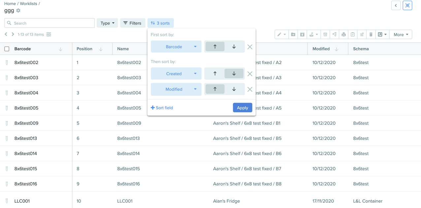The image size is (421, 208).
Task: Click the trash delete icon in toolbar
Action: pyautogui.click(x=371, y=35)
